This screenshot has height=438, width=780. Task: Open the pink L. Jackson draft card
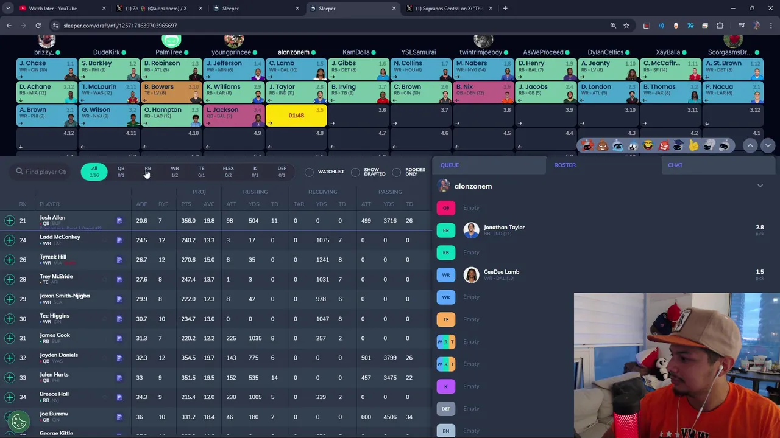coord(234,116)
